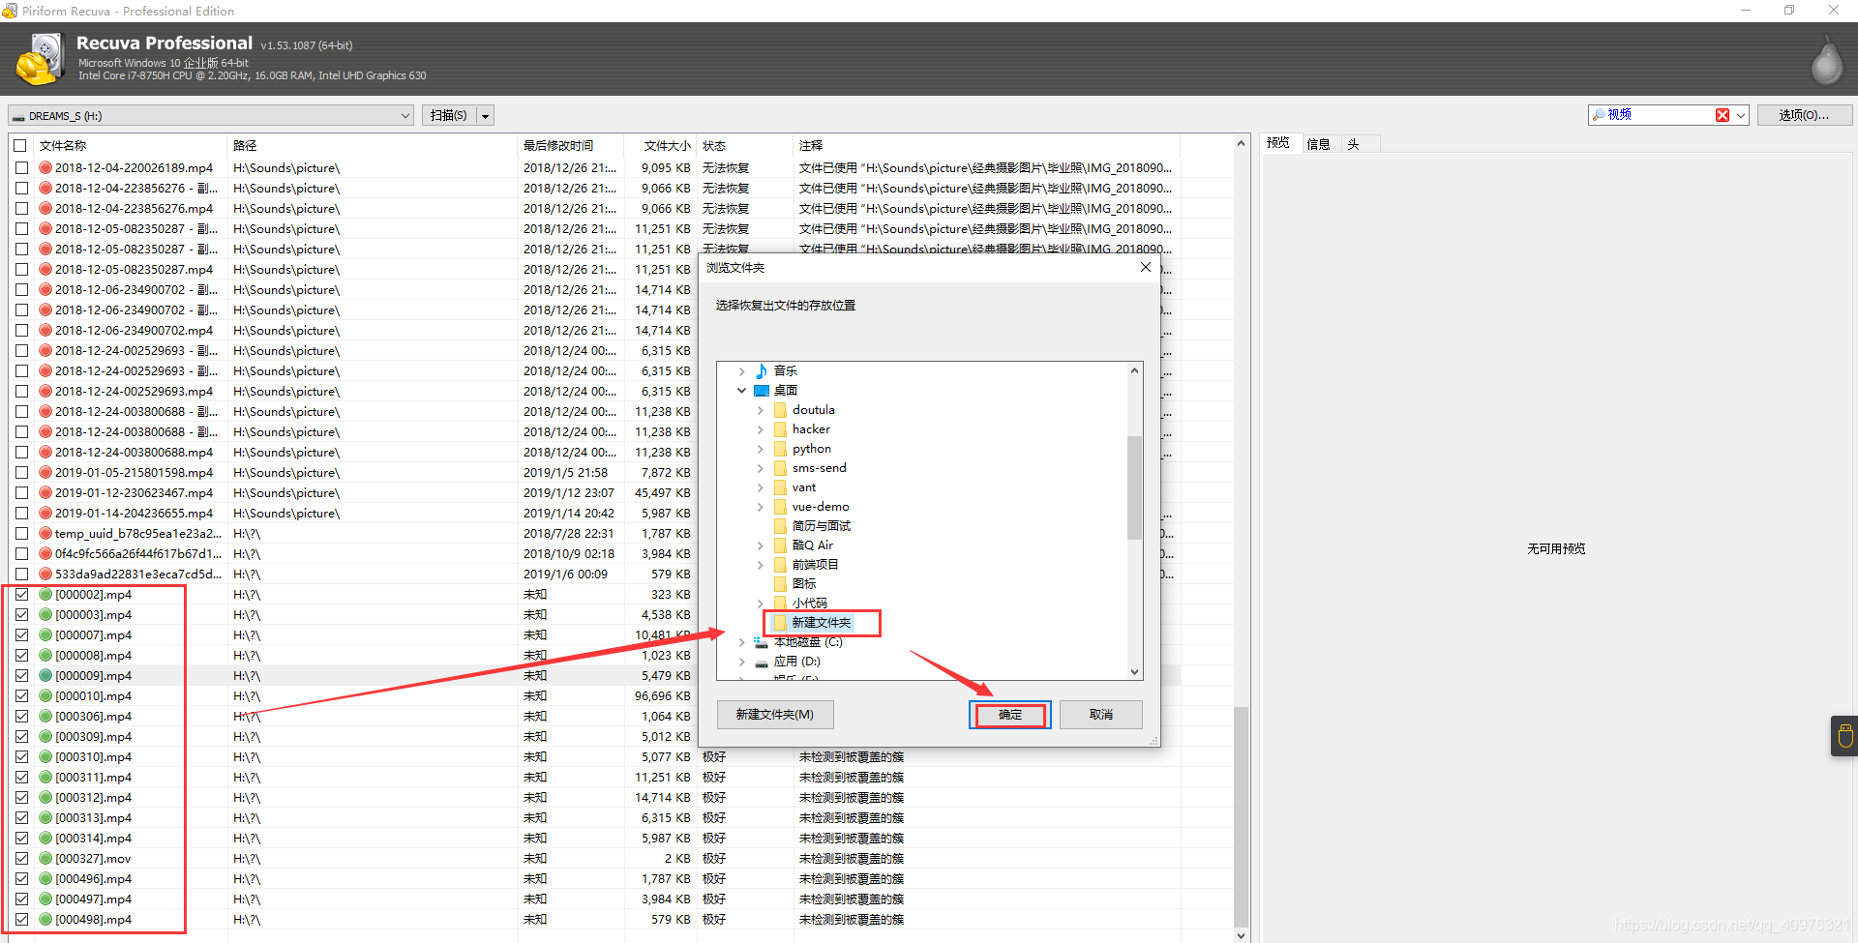Uncheck the box for [000002].mp4
This screenshot has width=1858, height=943.
21,595
